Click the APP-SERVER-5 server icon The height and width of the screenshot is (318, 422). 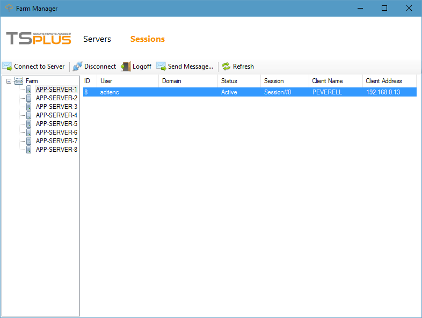pyautogui.click(x=29, y=124)
